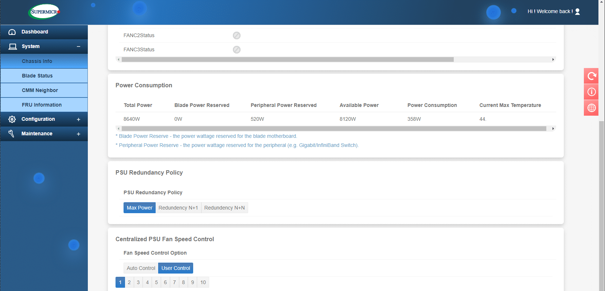605x291 pixels.
Task: Click the Supermicro logo
Action: [44, 12]
